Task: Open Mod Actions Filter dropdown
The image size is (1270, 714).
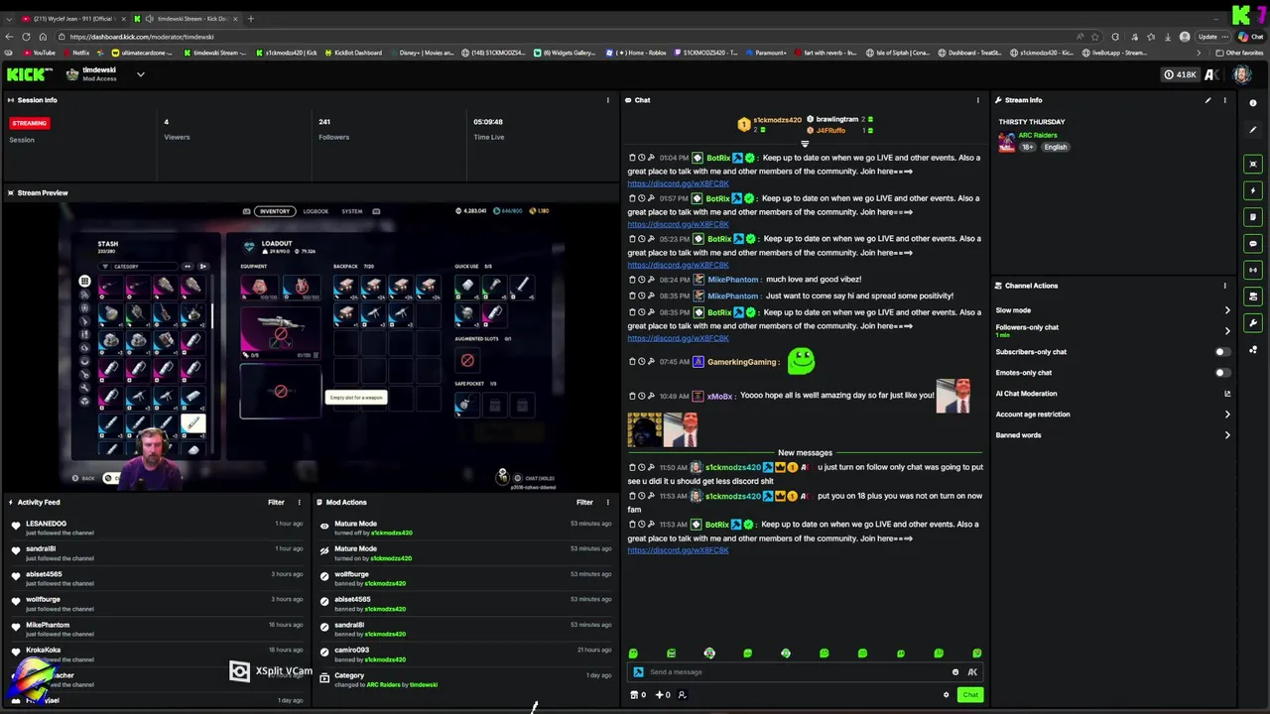Action: pyautogui.click(x=584, y=503)
